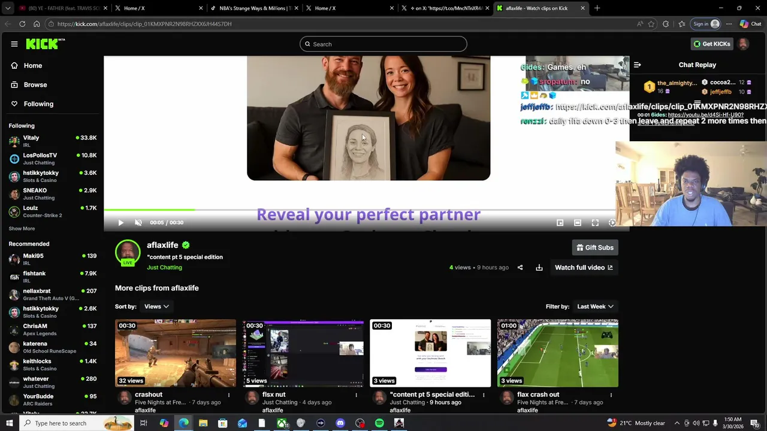Toggle theater mode on player
The height and width of the screenshot is (431, 767).
click(x=578, y=223)
